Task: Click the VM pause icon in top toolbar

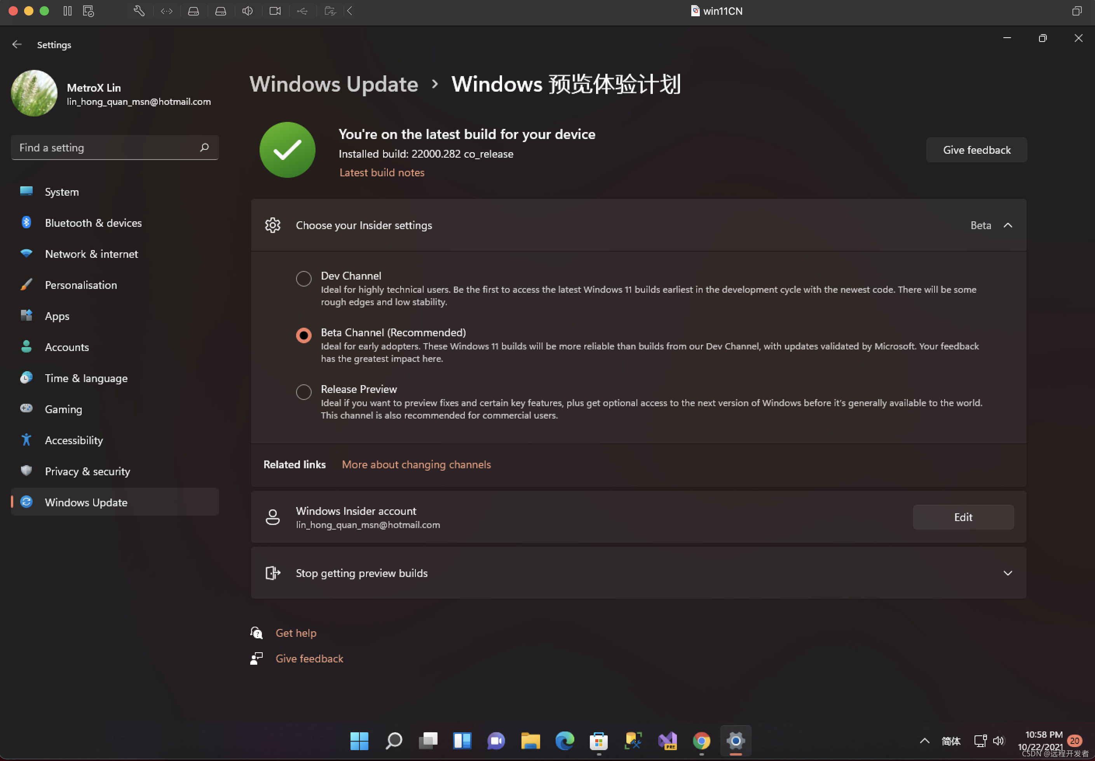Action: tap(67, 10)
